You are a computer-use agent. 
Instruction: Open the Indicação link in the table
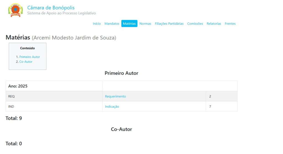tap(112, 107)
